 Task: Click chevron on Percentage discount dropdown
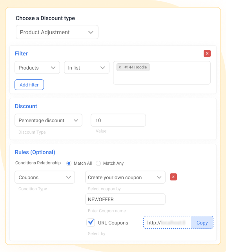[76, 120]
